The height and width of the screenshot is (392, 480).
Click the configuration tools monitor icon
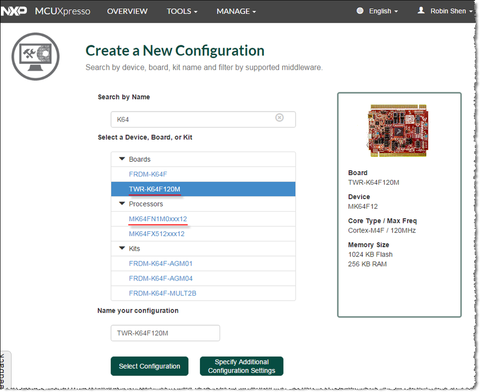pyautogui.click(x=36, y=57)
